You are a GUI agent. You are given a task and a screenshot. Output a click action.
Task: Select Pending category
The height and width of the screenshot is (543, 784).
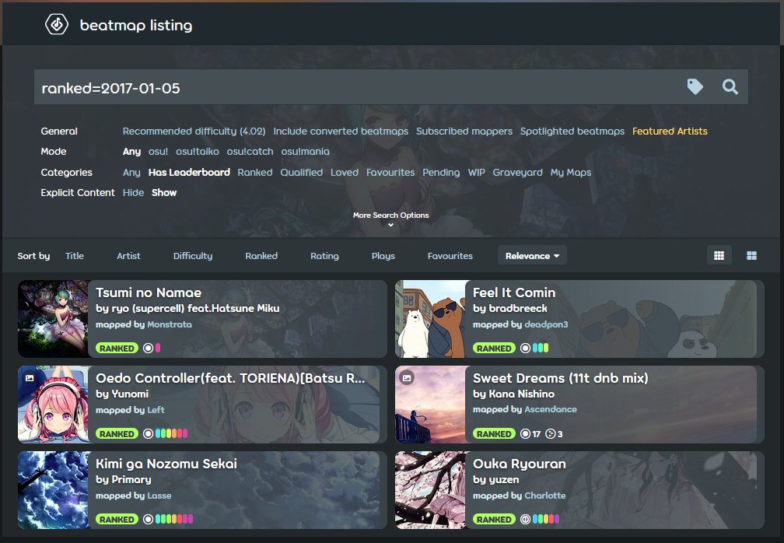tap(441, 173)
